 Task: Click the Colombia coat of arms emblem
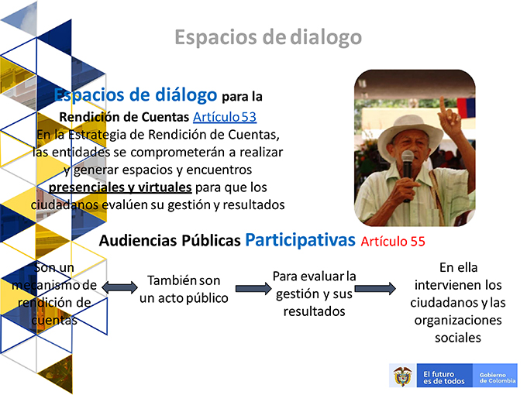tap(403, 376)
